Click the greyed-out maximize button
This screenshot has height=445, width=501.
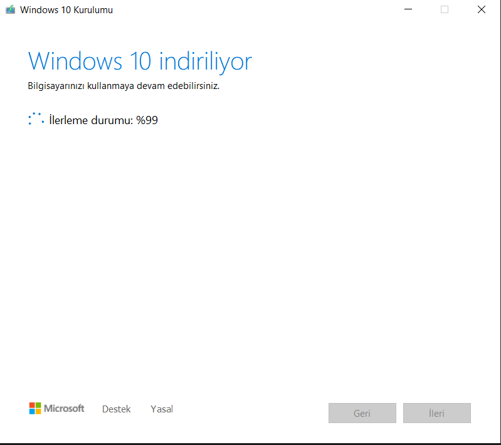[445, 9]
